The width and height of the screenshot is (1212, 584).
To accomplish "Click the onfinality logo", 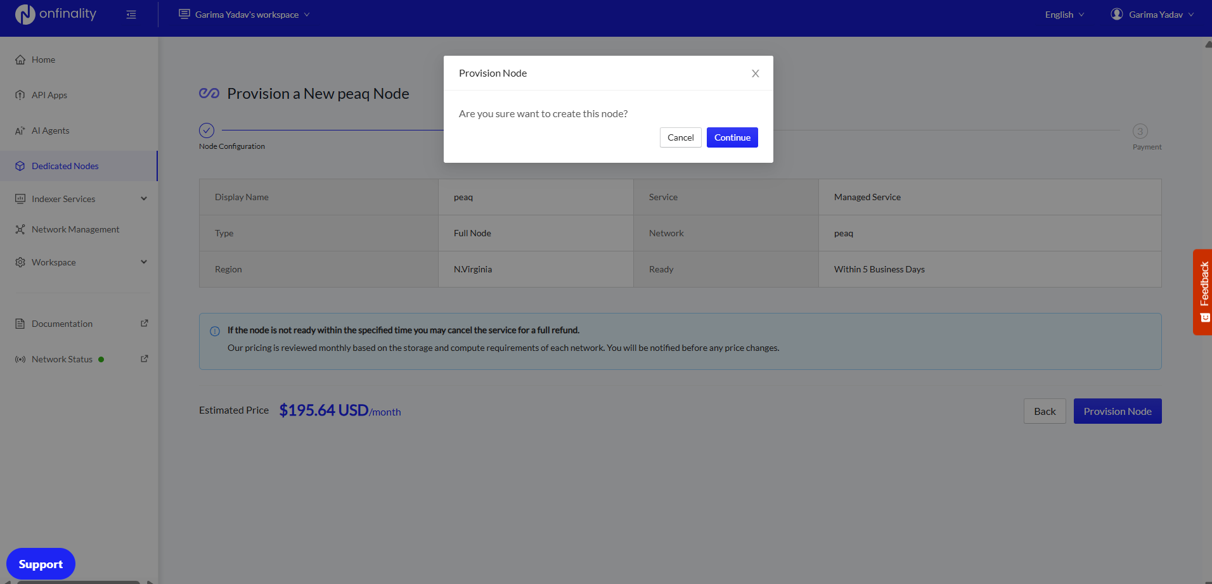I will pyautogui.click(x=56, y=14).
